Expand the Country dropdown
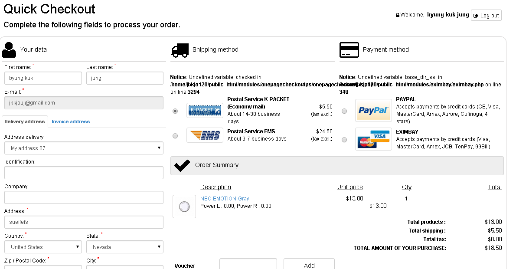 point(43,247)
